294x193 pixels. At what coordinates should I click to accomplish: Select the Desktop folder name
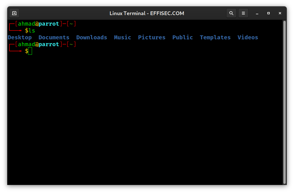(19, 37)
